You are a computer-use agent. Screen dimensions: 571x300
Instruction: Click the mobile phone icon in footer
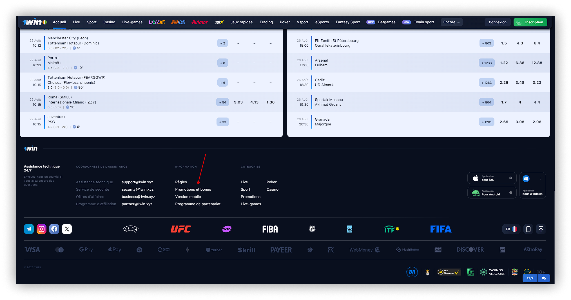click(528, 229)
